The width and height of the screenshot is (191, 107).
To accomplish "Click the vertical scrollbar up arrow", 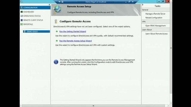I will pyautogui.click(x=171, y=1).
